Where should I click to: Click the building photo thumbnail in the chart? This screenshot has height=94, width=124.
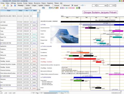64,35
